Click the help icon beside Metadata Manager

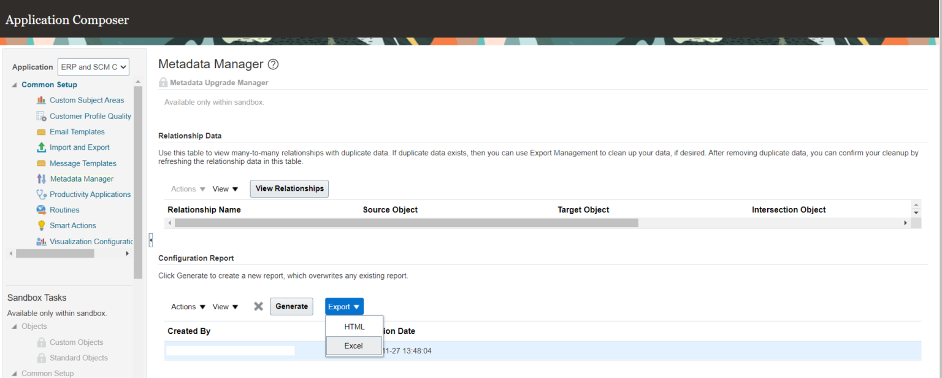pos(274,64)
